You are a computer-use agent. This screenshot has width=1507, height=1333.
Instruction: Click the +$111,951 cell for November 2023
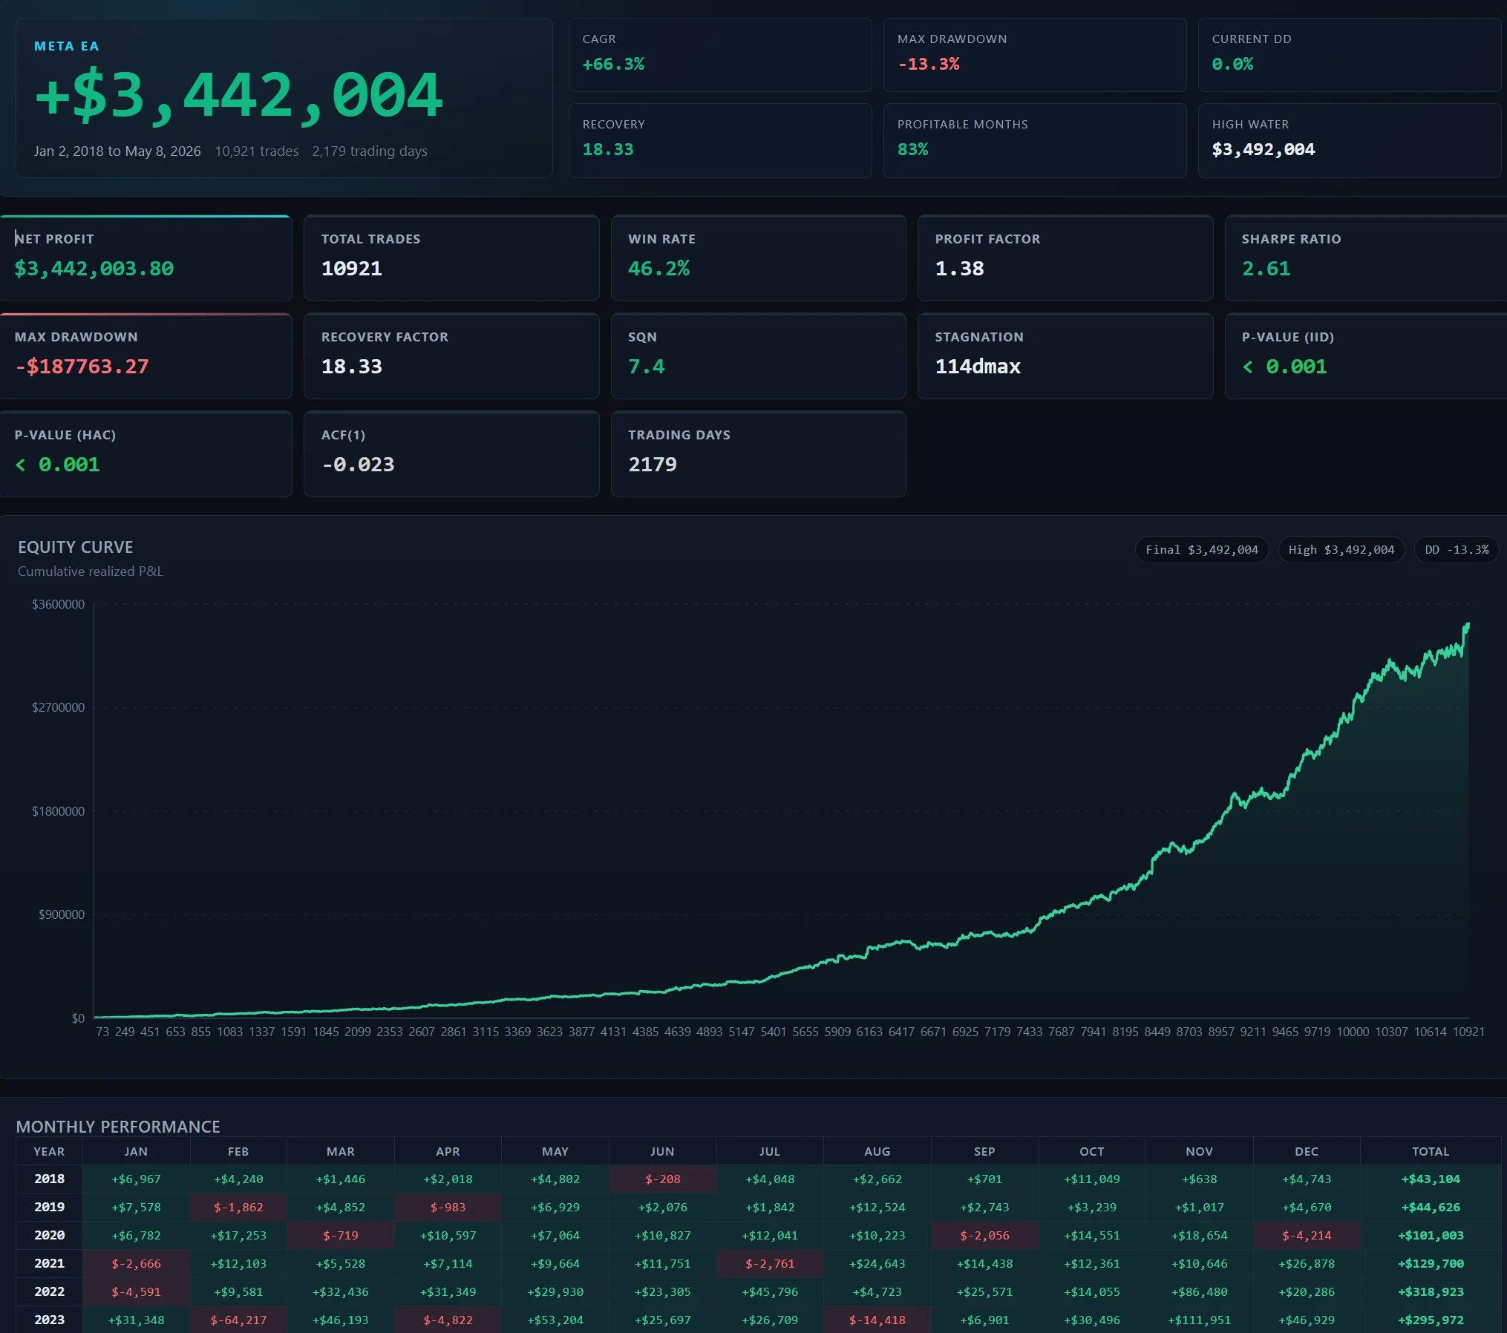[x=1199, y=1320]
